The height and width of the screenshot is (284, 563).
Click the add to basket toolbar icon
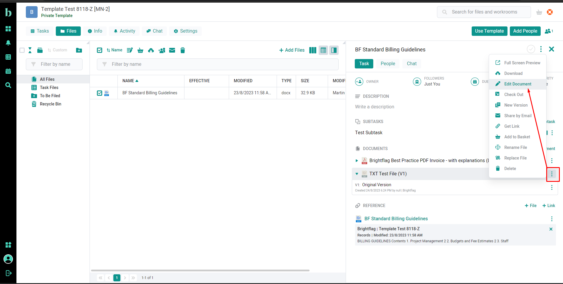pyautogui.click(x=140, y=50)
